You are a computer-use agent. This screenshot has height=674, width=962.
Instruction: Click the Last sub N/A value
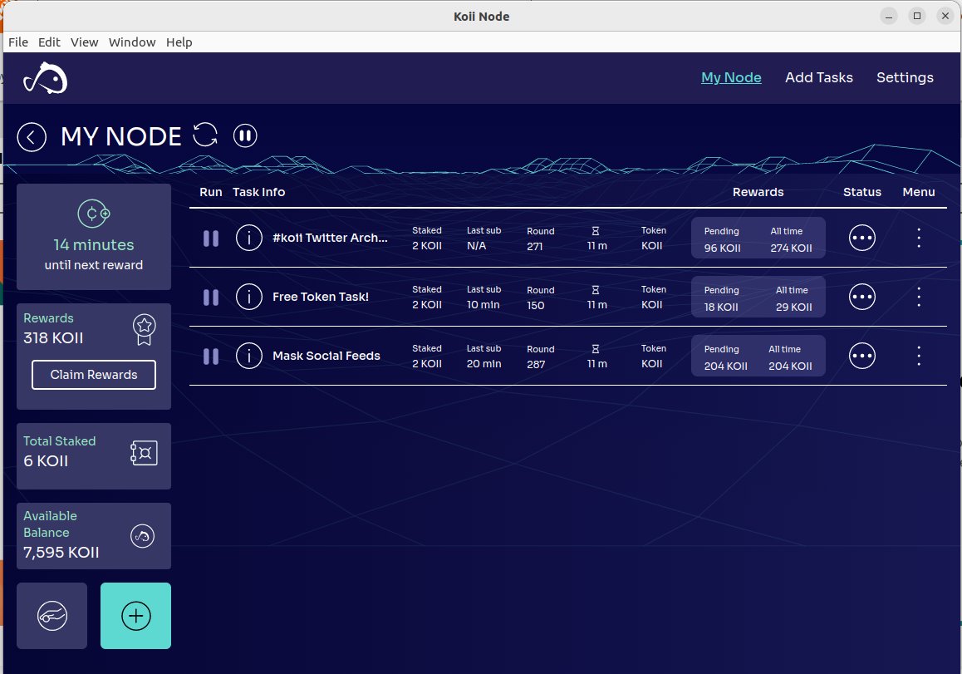[477, 245]
